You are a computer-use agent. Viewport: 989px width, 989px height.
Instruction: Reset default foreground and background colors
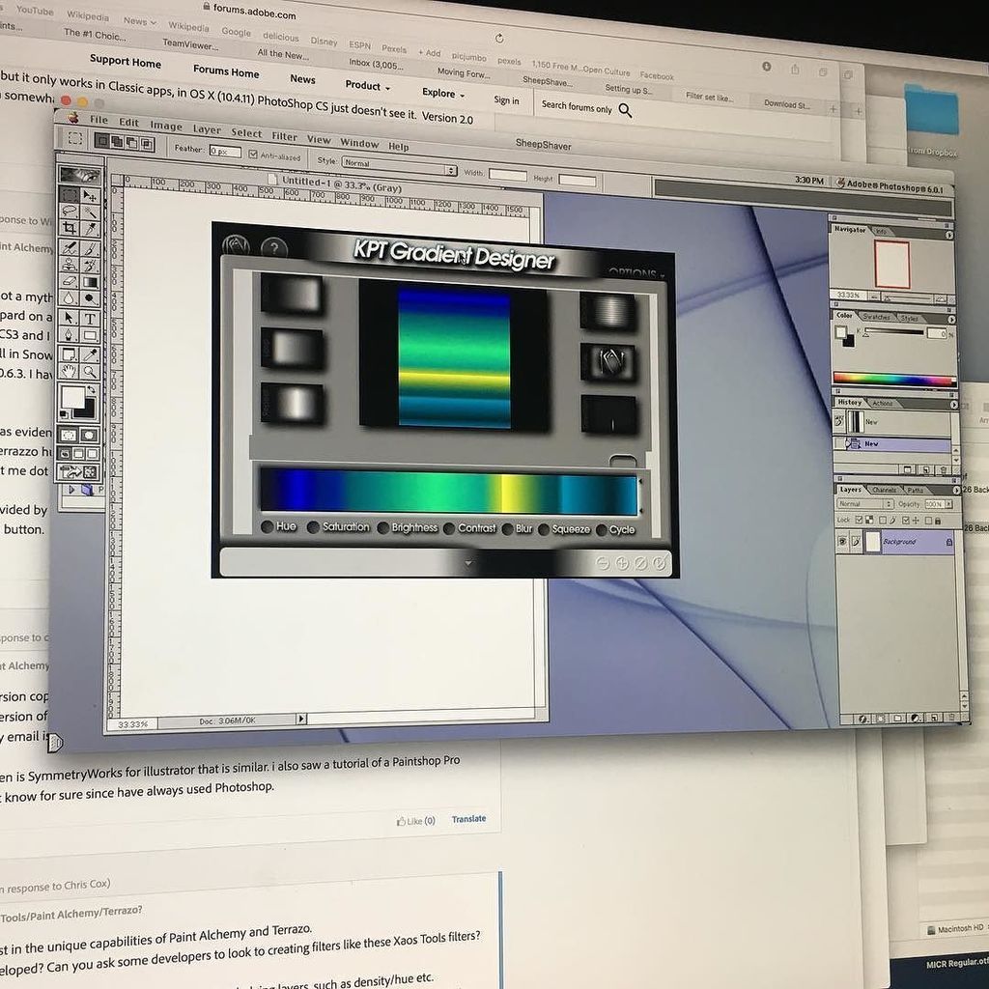coord(65,414)
